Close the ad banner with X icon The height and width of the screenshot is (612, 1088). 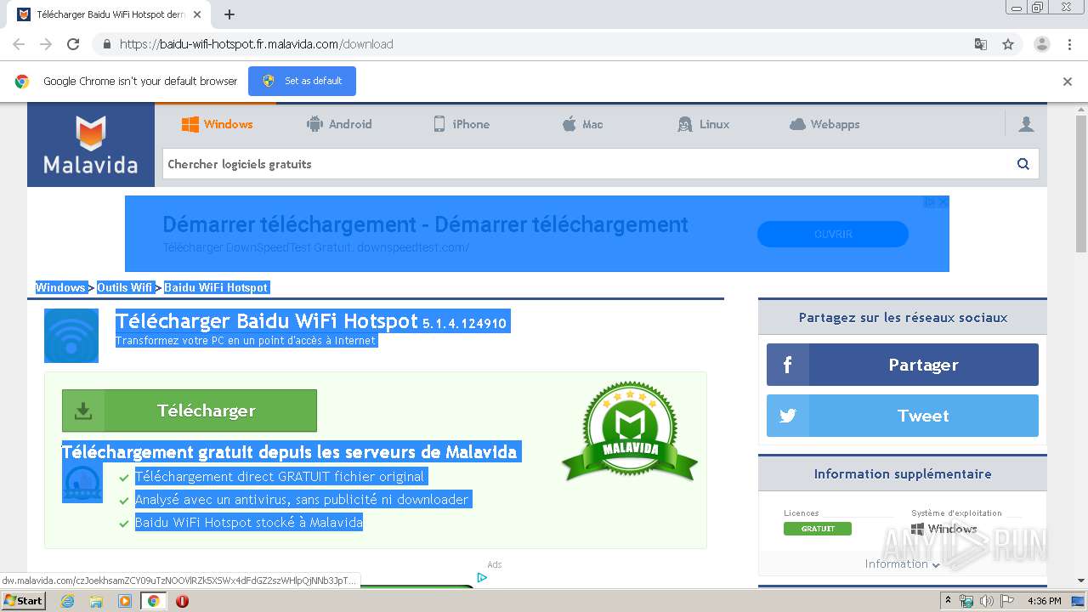click(942, 202)
